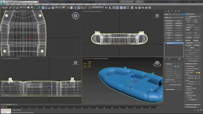
Task: Click the Pin Stack icon
Action: coord(166,59)
